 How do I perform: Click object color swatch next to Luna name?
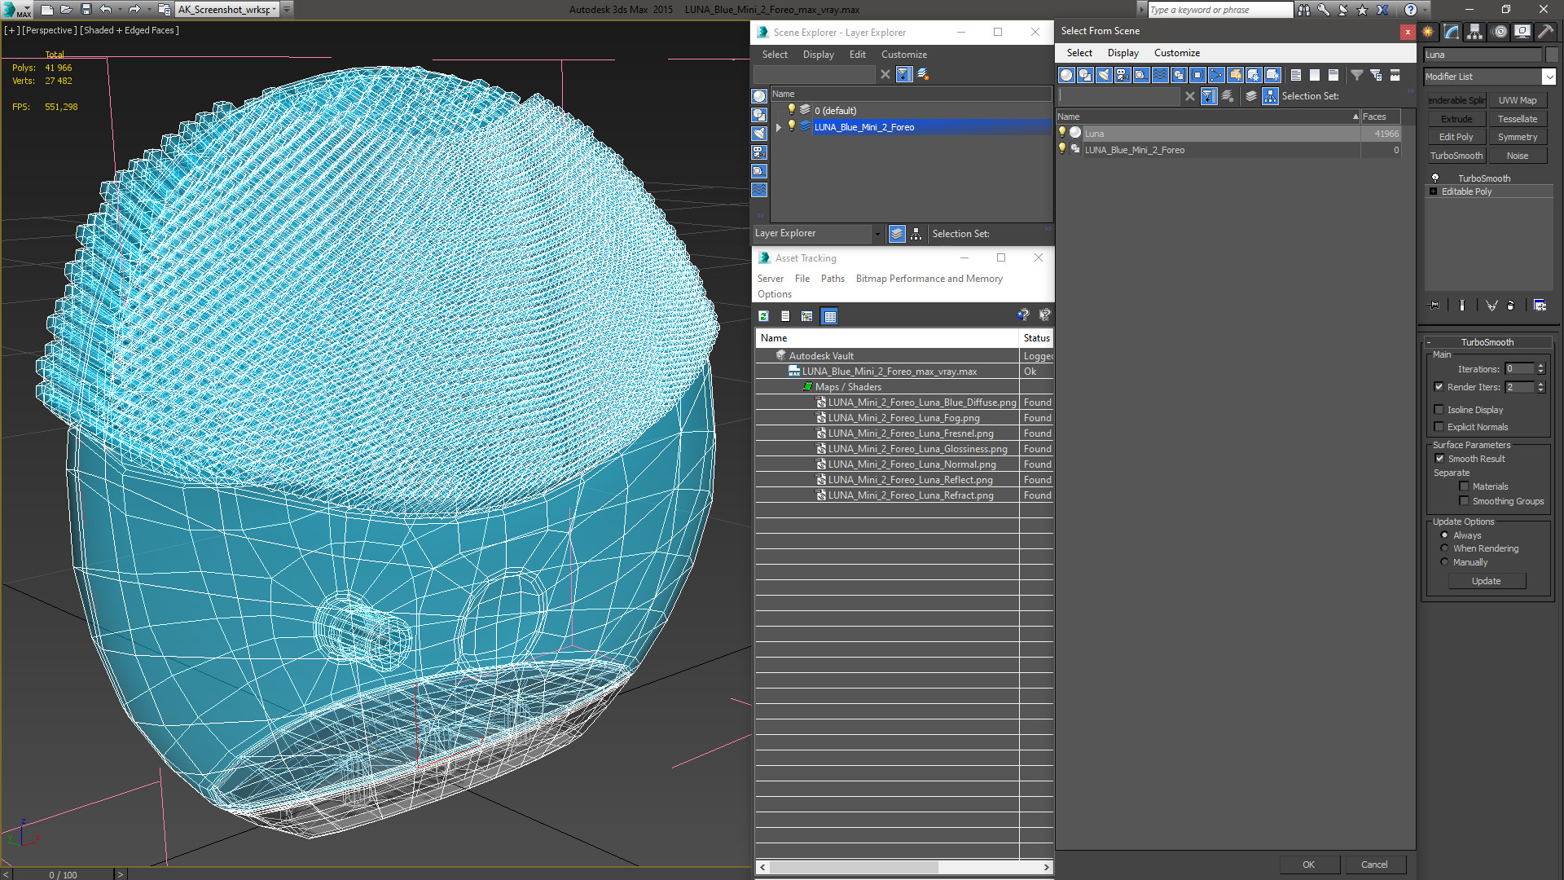1551,55
